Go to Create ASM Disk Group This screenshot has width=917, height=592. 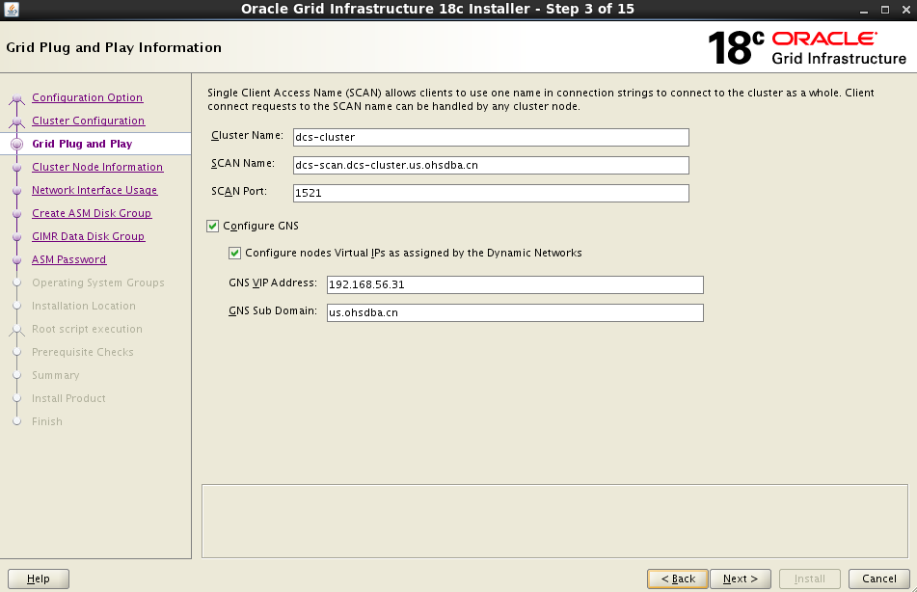click(x=92, y=213)
